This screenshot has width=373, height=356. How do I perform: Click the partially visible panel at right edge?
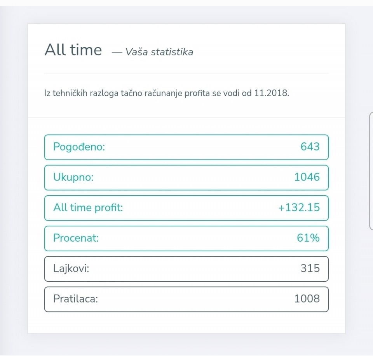click(x=371, y=171)
